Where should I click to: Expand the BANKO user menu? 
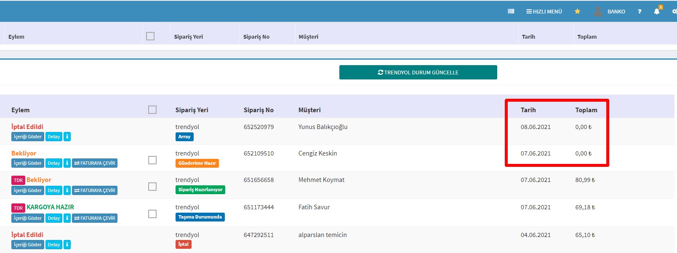pos(610,11)
